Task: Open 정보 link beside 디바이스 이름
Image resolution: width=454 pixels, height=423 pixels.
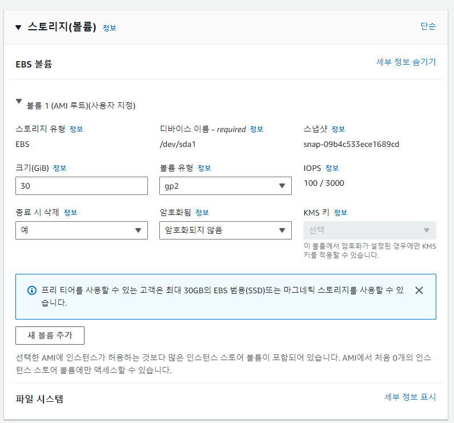Action: [256, 129]
